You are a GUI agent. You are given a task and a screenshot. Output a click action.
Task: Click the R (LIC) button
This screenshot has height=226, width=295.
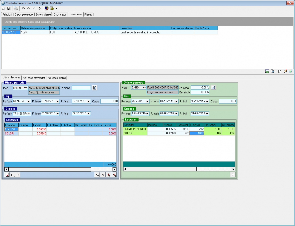pos(15,175)
